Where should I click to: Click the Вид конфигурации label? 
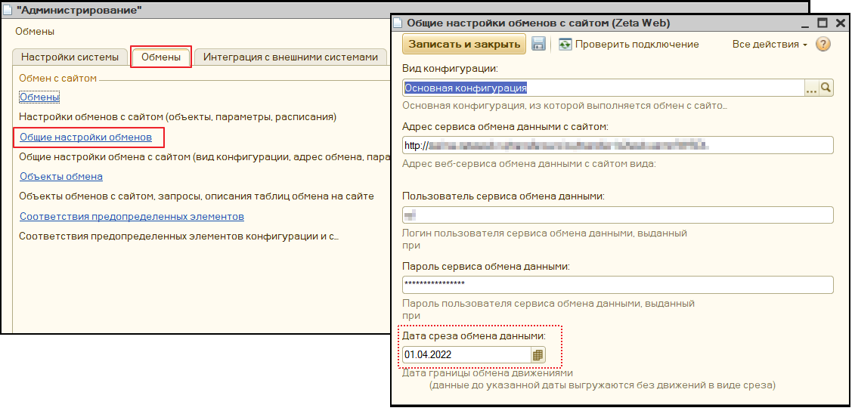(451, 69)
